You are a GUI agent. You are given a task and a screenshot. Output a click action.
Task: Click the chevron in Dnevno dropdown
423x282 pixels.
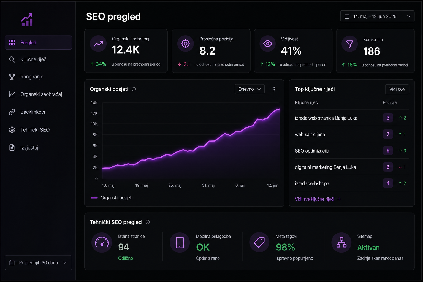click(x=259, y=89)
